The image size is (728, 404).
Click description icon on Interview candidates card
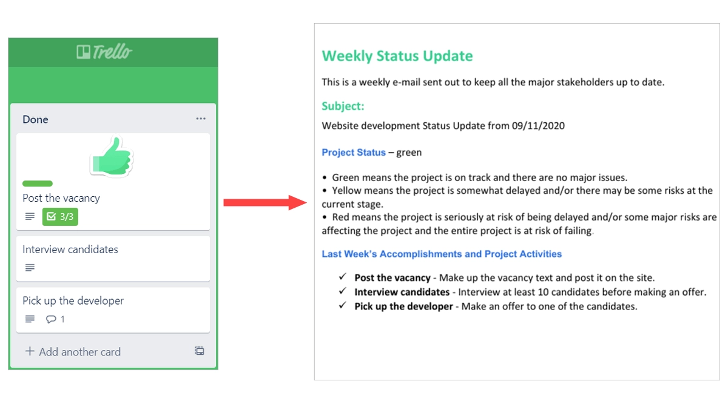[30, 268]
